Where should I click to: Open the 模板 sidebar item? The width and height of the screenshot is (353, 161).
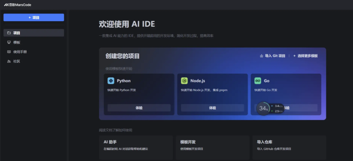(x=34, y=42)
